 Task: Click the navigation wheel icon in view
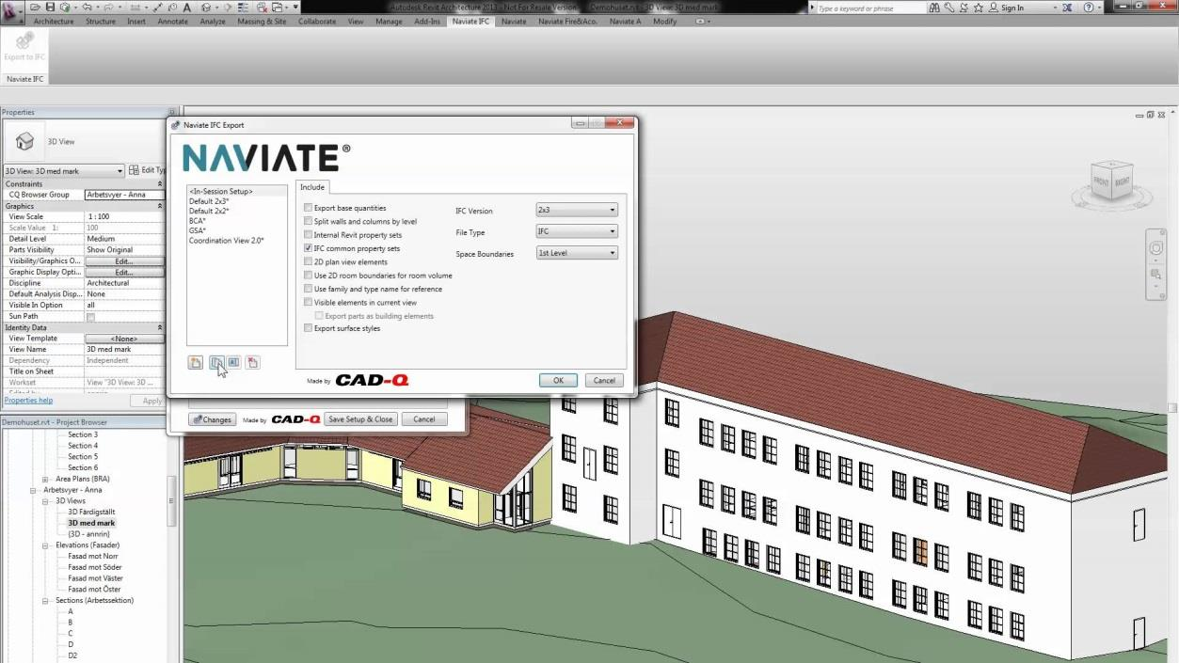coord(1156,248)
